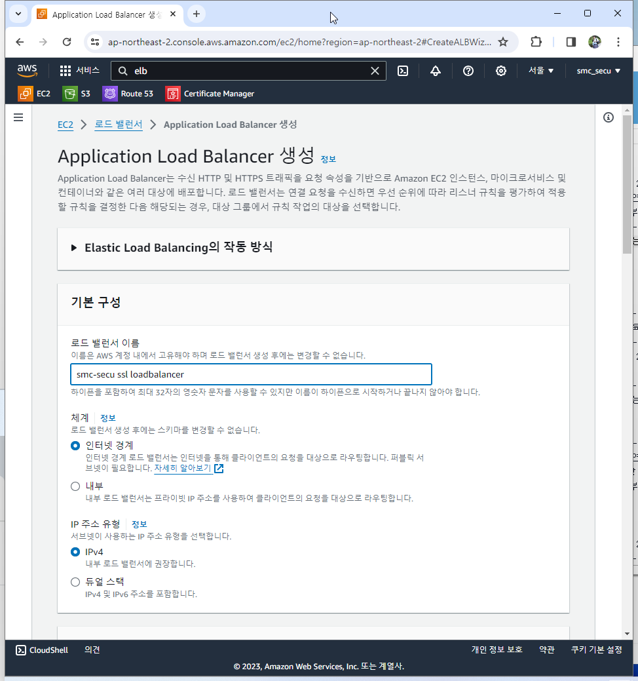This screenshot has height=681, width=638.
Task: Open the services grid menu icon
Action: (65, 71)
